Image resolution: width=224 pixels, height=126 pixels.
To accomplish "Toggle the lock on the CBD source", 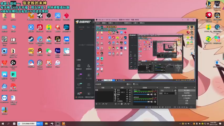I will pyautogui.click(x=130, y=99).
